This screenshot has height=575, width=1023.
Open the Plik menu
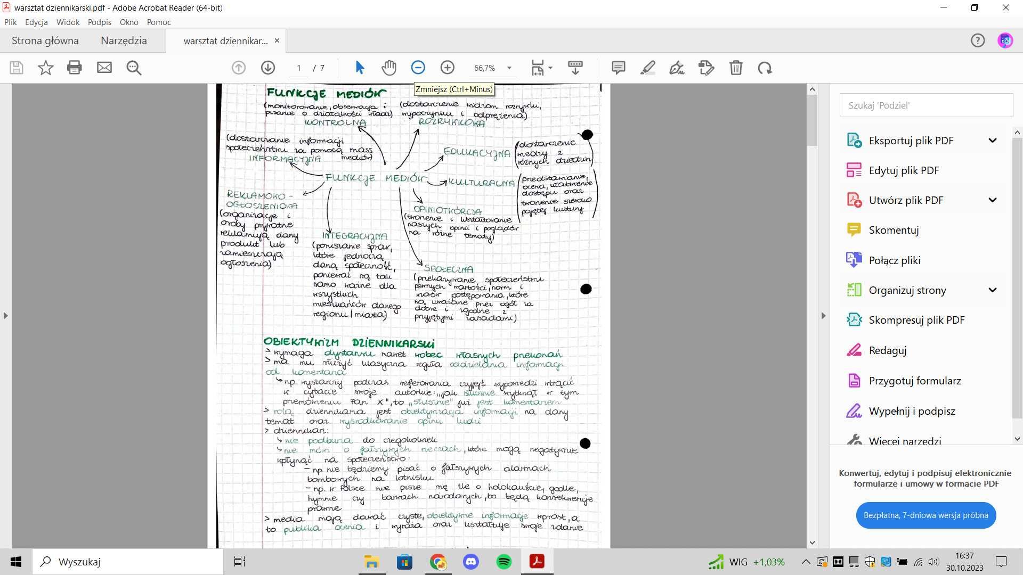11,22
